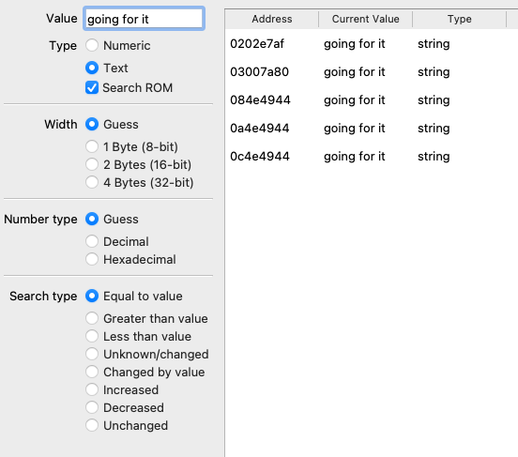The height and width of the screenshot is (457, 518).
Task: Pick the Changed by value option
Action: pos(92,372)
